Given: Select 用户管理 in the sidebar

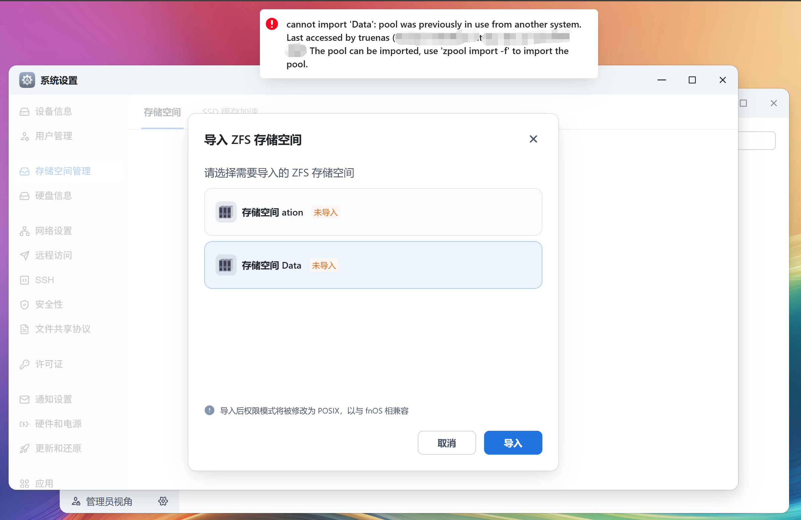Looking at the screenshot, I should tap(53, 136).
